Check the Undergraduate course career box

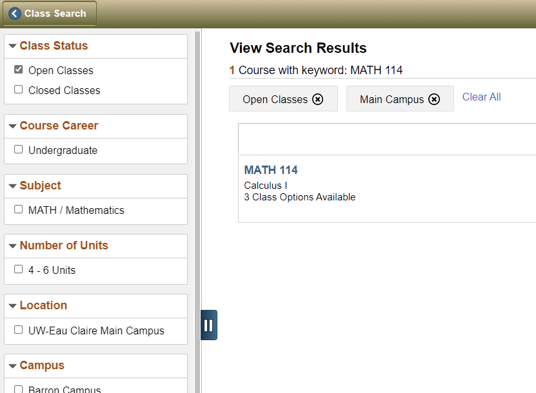tap(19, 149)
